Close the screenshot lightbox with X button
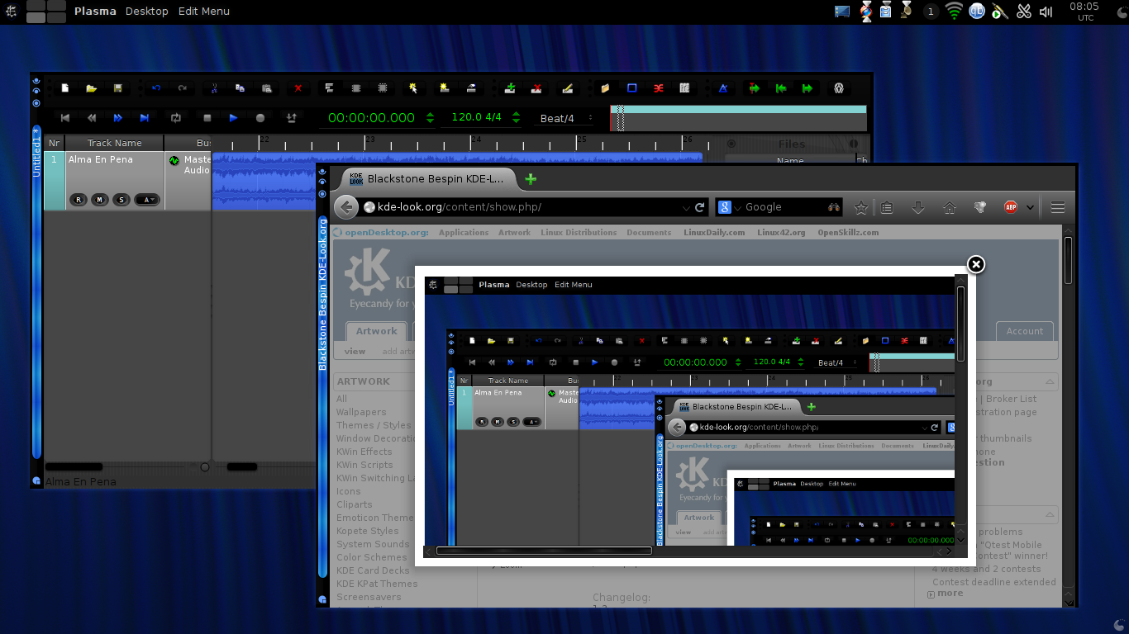 (976, 264)
